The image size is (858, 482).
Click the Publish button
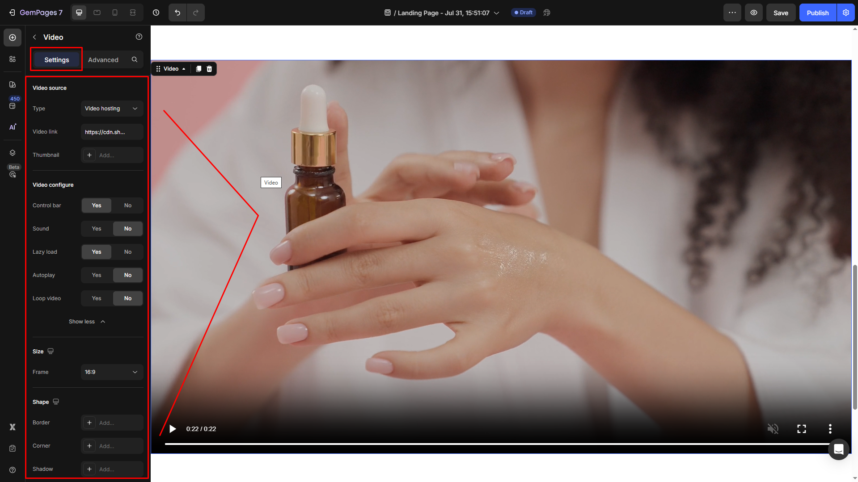pyautogui.click(x=817, y=13)
